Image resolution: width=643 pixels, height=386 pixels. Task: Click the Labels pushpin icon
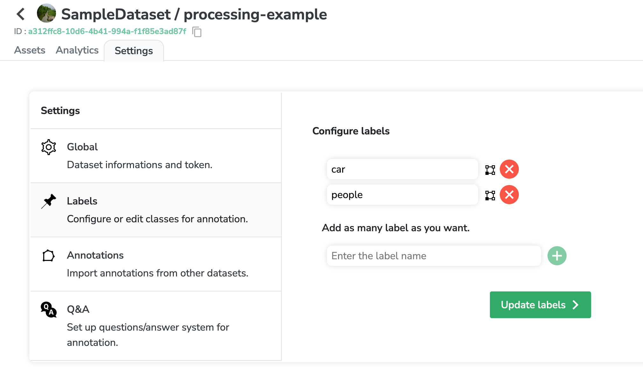(49, 201)
